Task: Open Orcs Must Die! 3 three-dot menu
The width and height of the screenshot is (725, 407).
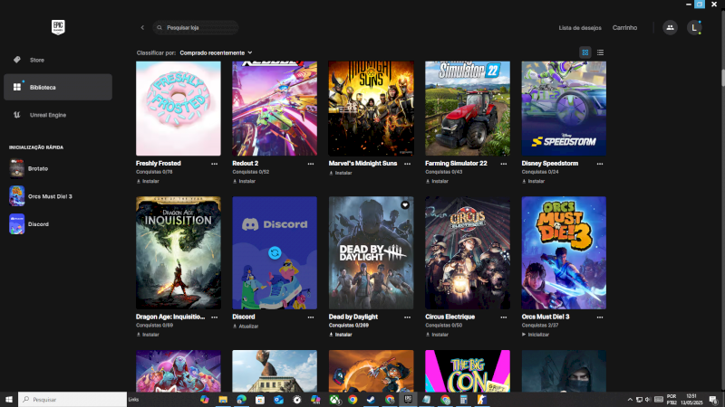Action: coord(600,317)
